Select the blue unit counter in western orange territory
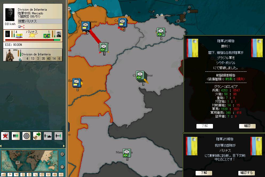 77,83
